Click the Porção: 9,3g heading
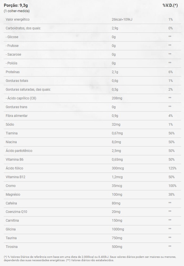Image resolution: width=184 pixels, height=266 pixels. point(16,5)
